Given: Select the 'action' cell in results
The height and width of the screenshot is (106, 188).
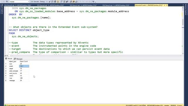Looking at the screenshot, I should 14,76.
